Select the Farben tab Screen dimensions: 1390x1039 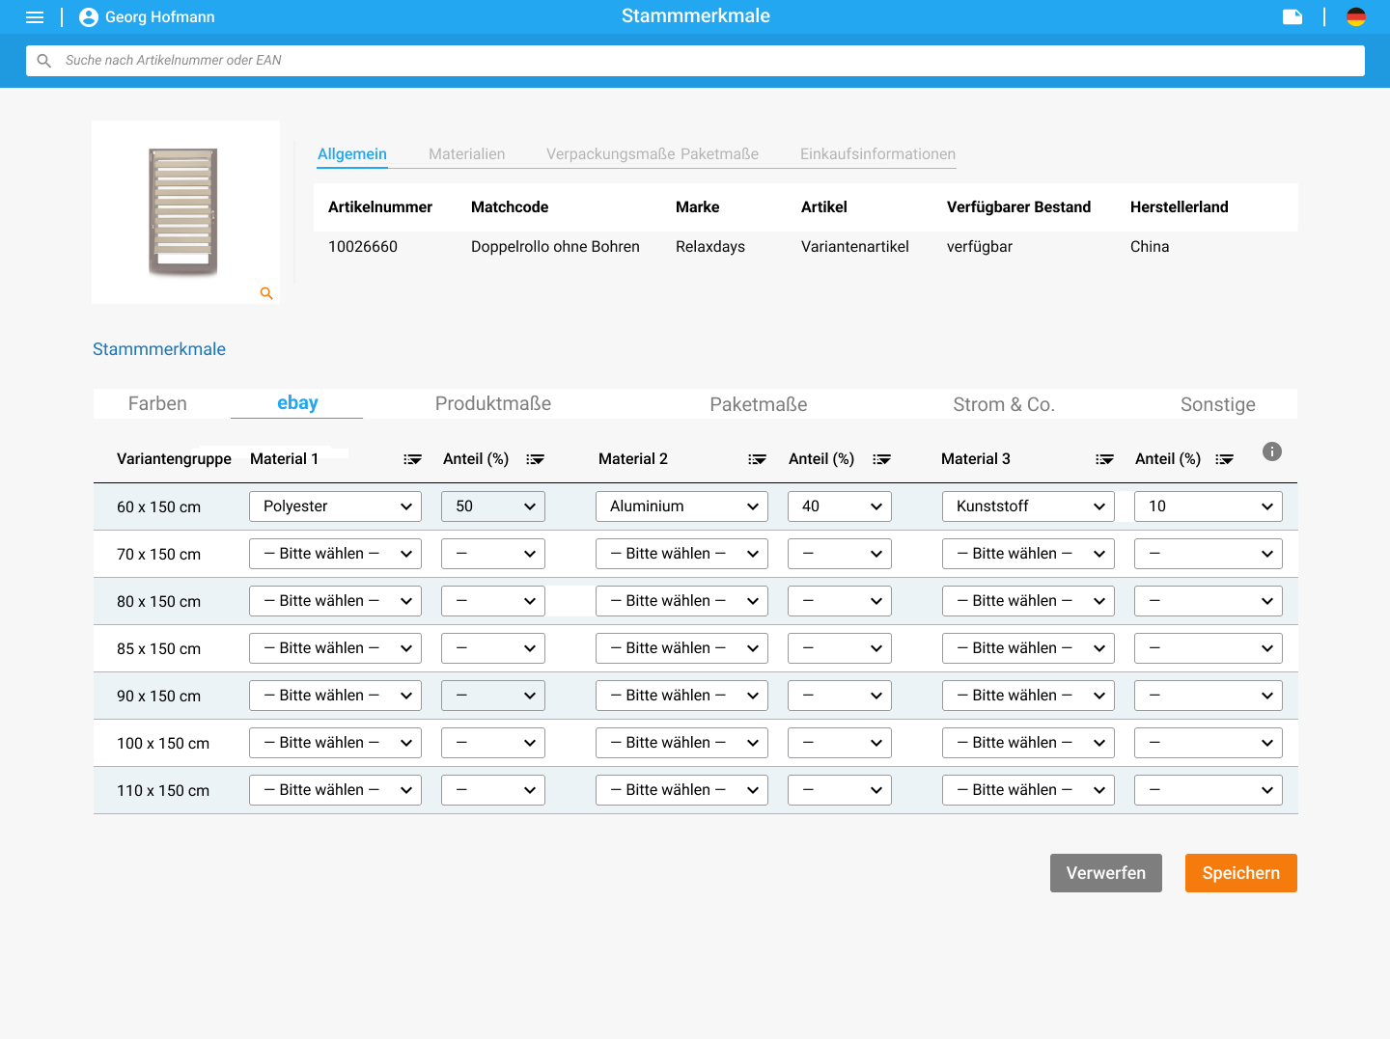[x=157, y=404]
